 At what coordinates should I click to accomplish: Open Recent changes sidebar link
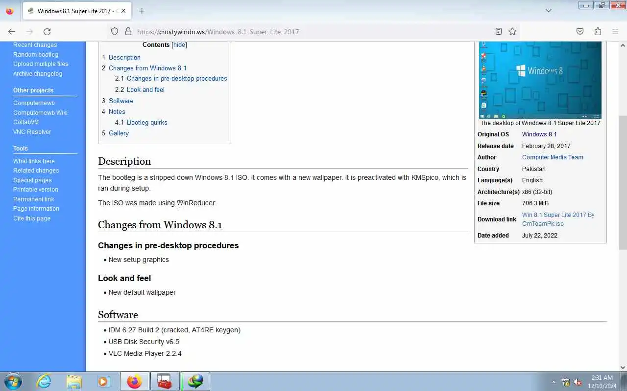pos(35,45)
